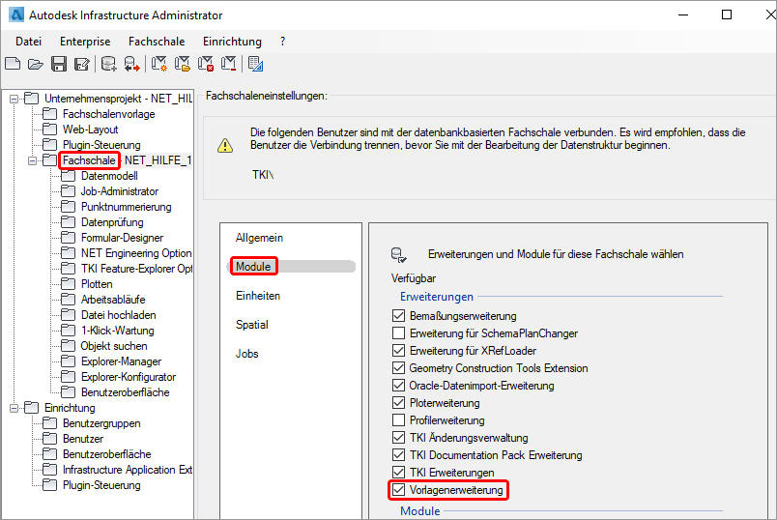Screen dimensions: 777x520
Task: Disable Oracle-Datenimport-Erweiterung checkbox
Action: click(398, 385)
